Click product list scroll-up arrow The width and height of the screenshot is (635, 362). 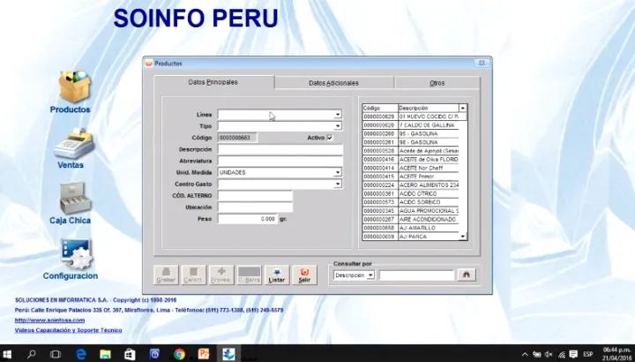pos(462,108)
